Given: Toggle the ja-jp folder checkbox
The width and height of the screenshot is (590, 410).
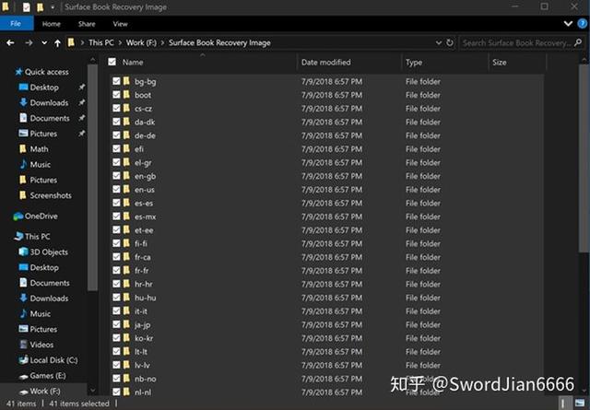Looking at the screenshot, I should point(116,324).
